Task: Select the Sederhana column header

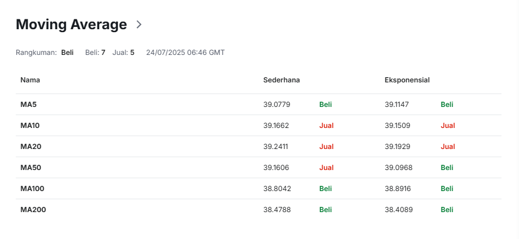Action: click(281, 80)
